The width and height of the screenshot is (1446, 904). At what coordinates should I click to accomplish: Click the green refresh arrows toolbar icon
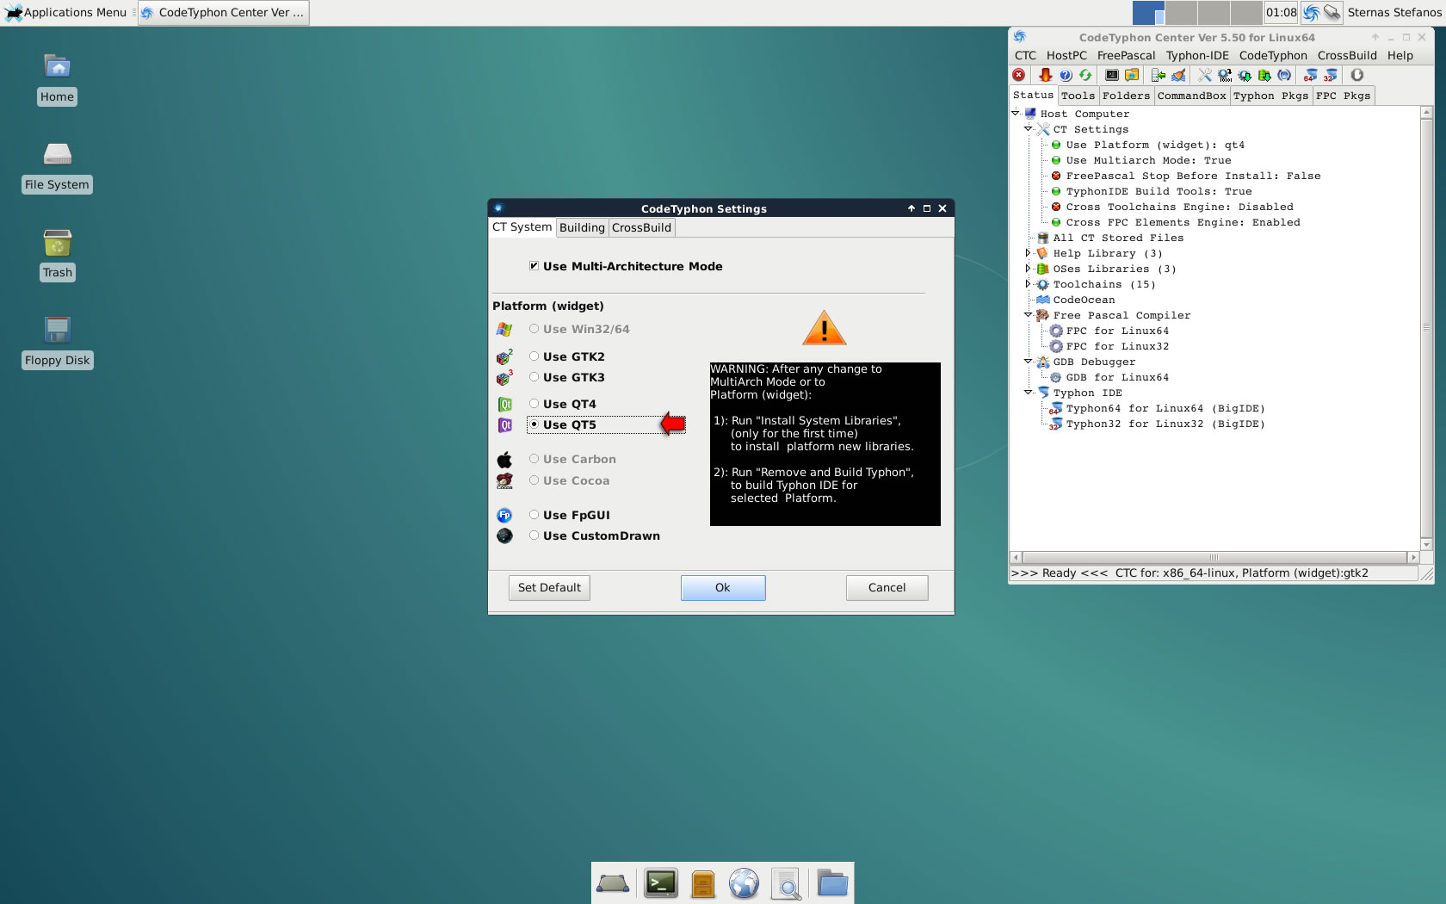click(x=1085, y=75)
